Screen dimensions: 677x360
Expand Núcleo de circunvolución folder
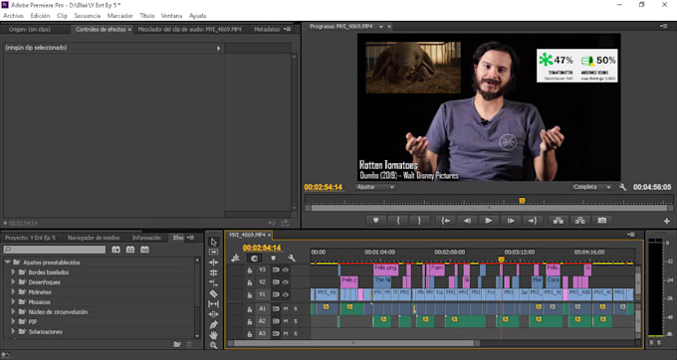(x=13, y=311)
